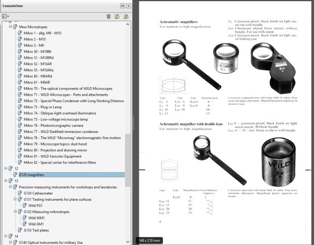
Task: Click the bookmarks scrollbar down arrow
Action: click(128, 242)
